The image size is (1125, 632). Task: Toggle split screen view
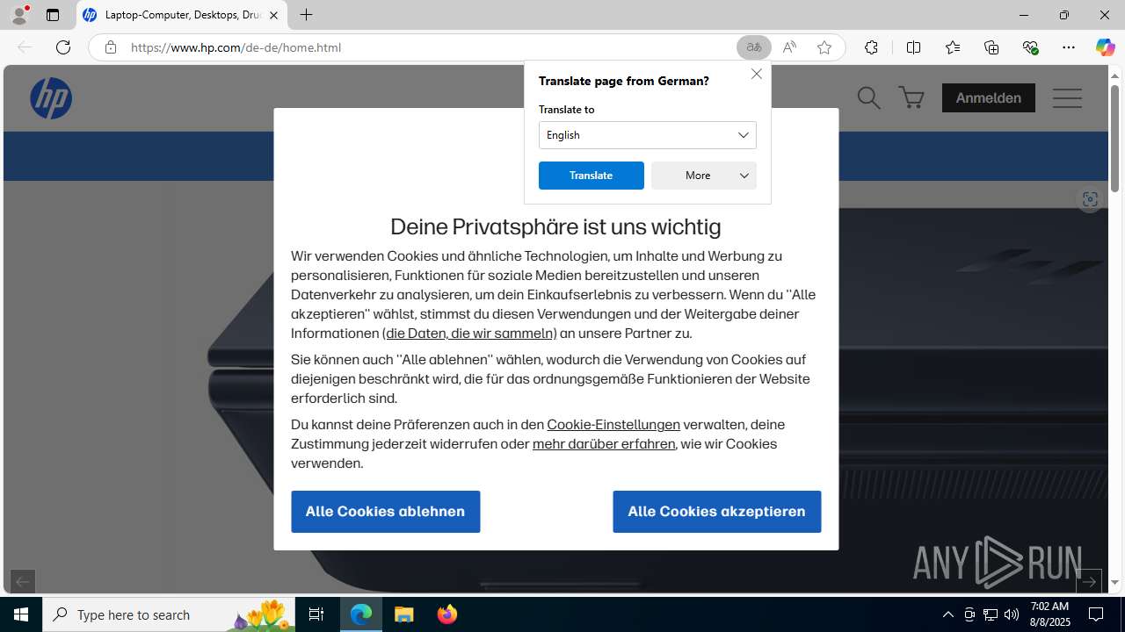click(913, 47)
